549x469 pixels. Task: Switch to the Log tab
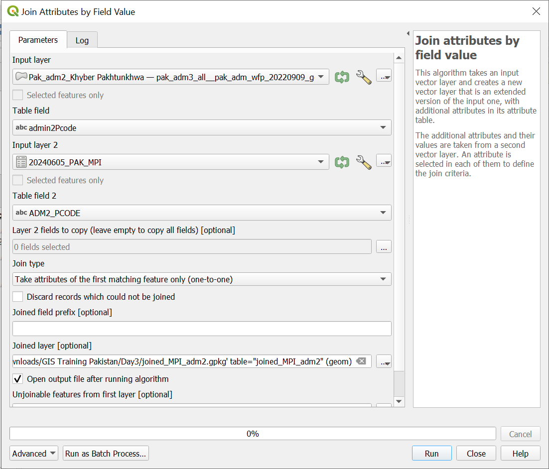pos(82,40)
